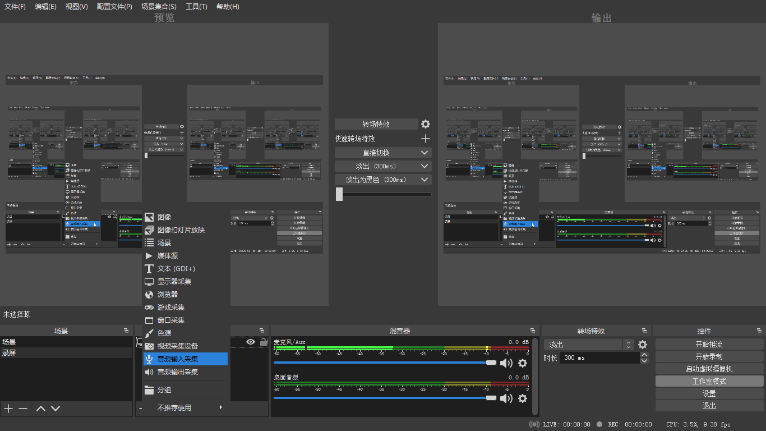Open 桌面音频 settings gear icon
The height and width of the screenshot is (431, 766).
523,398
